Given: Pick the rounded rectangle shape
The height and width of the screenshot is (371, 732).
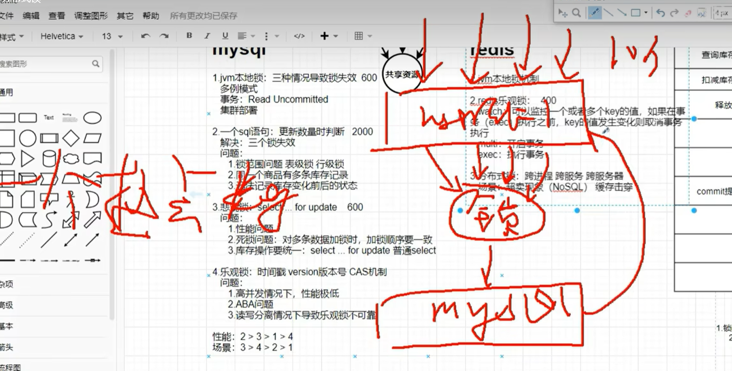Looking at the screenshot, I should click(x=28, y=117).
